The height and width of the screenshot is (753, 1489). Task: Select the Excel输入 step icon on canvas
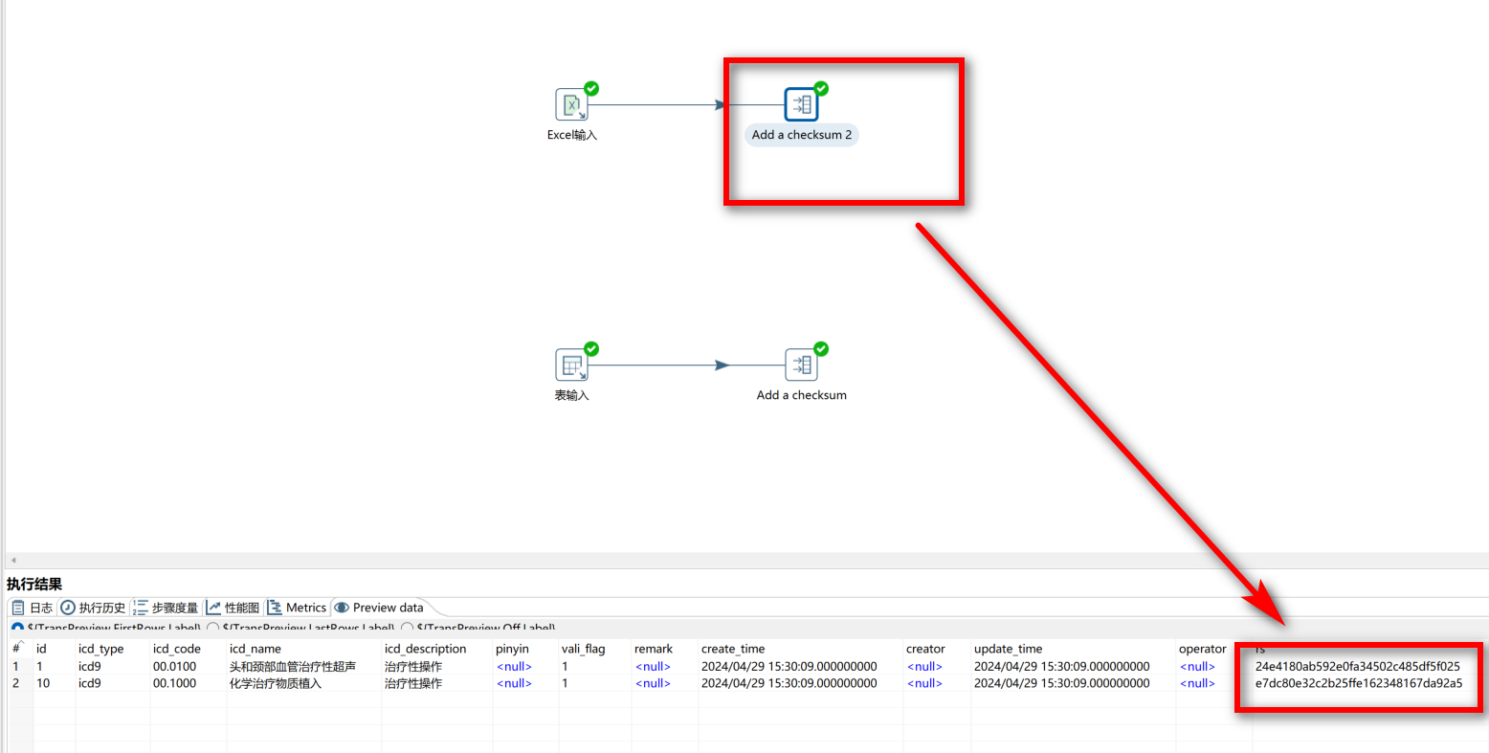[572, 105]
